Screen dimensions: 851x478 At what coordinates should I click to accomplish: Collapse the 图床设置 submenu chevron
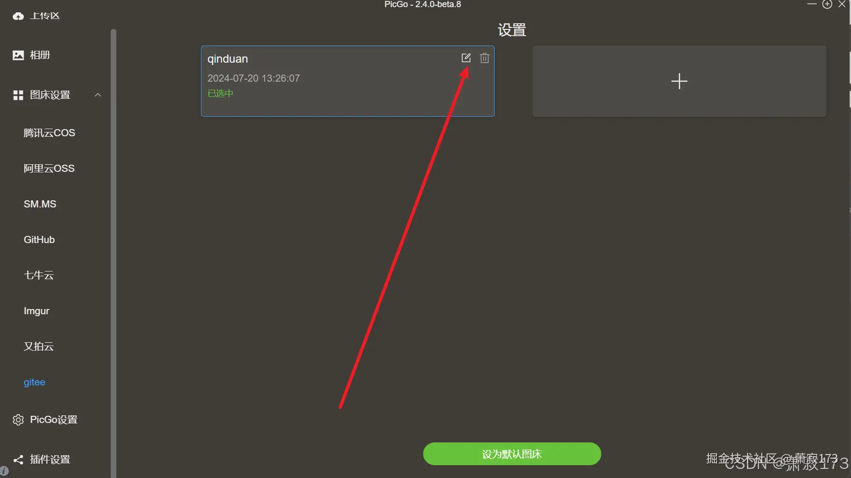pos(98,95)
